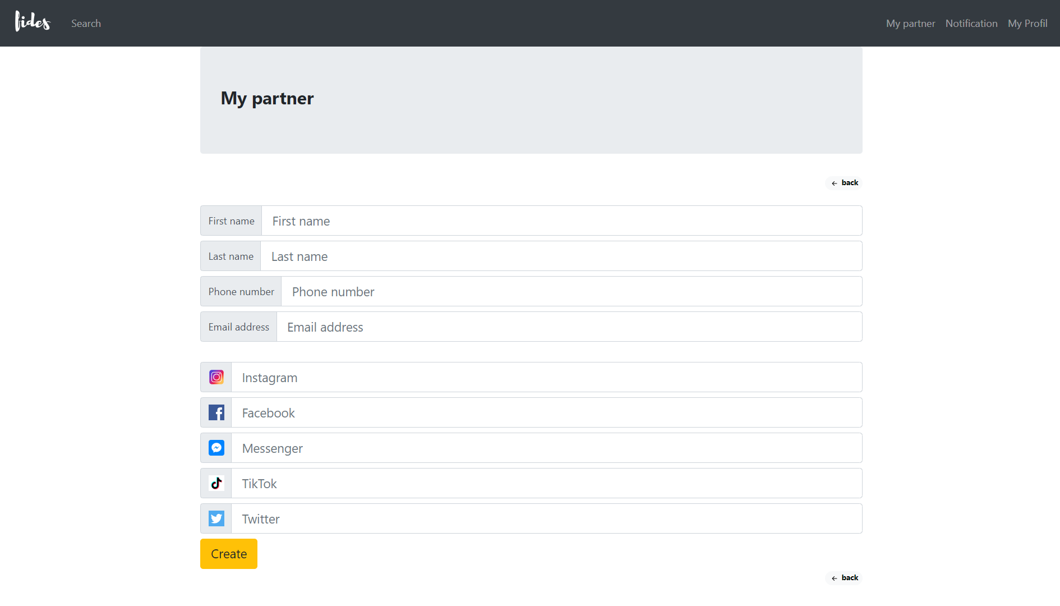Select the TikTok text field
The image size is (1060, 606).
pos(546,484)
